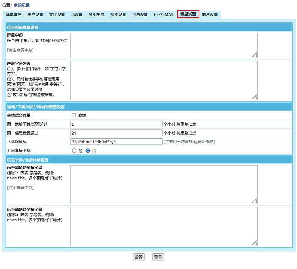The width and height of the screenshot is (297, 269).
Task: Click the 下载验证码 input field
Action: tap(116, 142)
